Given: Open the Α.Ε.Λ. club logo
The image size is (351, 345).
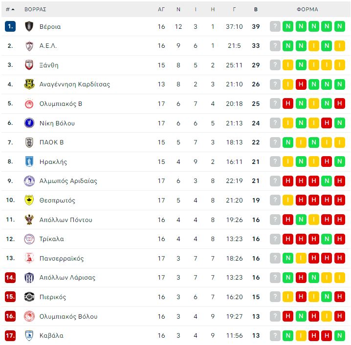Looking at the screenshot, I should (29, 46).
